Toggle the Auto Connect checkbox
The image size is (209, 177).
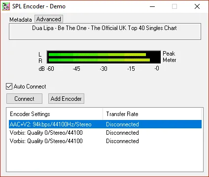coord(9,87)
